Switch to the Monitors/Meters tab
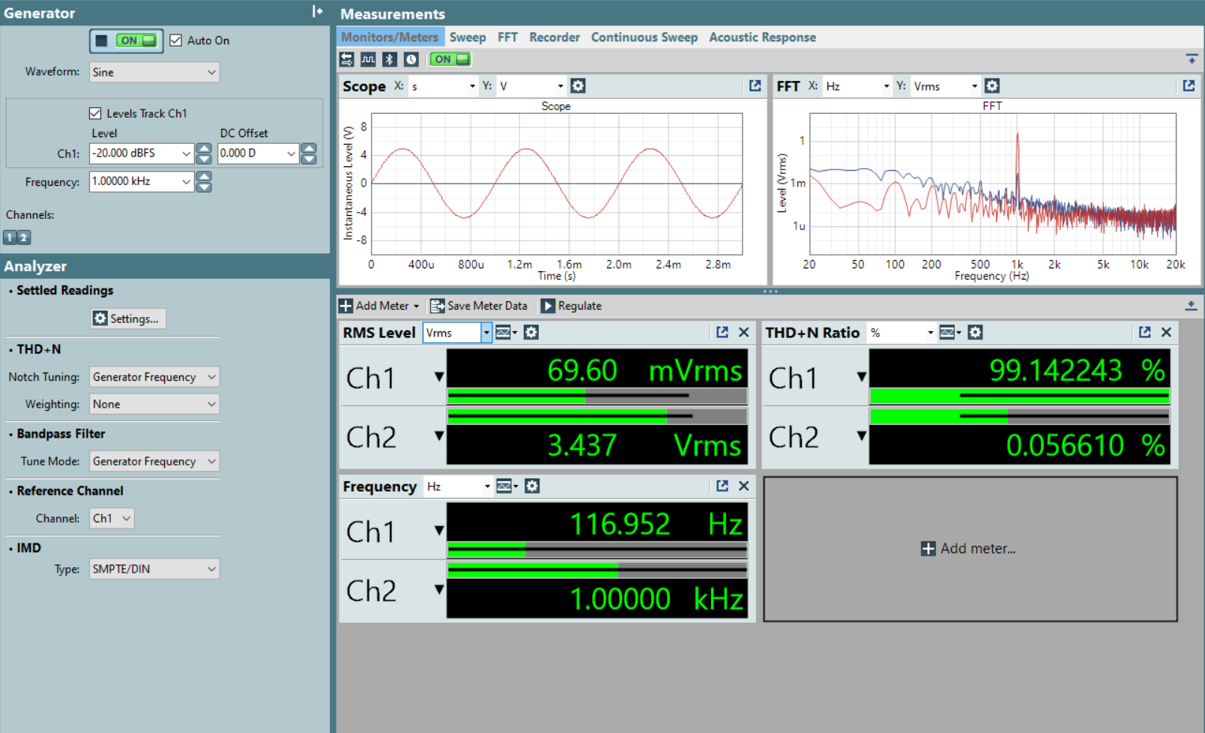1205x733 pixels. [390, 37]
